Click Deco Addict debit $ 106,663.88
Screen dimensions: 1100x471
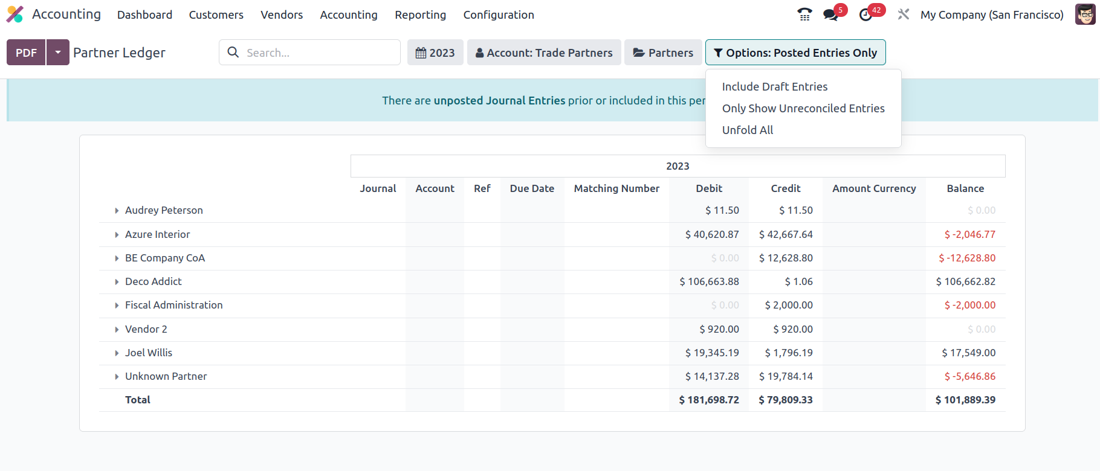pyautogui.click(x=710, y=281)
